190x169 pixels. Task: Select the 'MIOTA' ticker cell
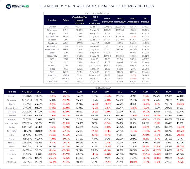point(65,78)
